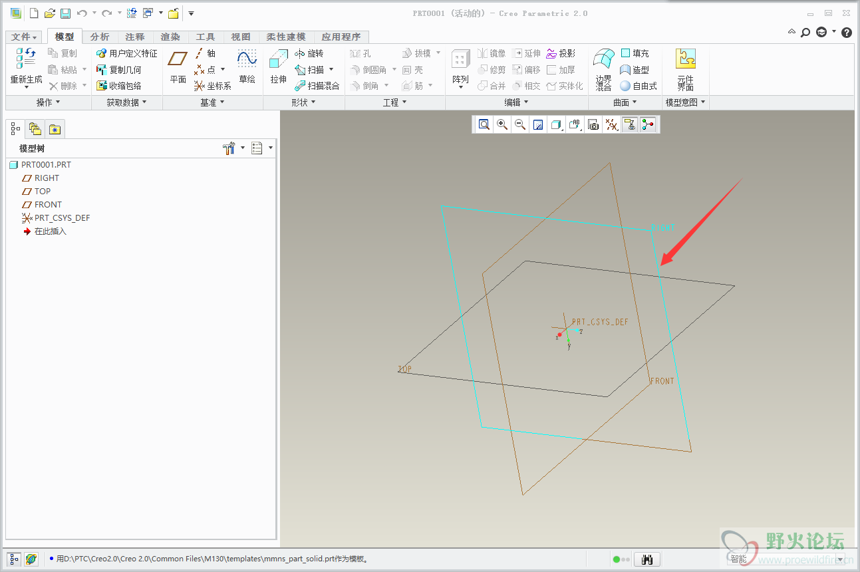The width and height of the screenshot is (860, 572).
Task: Expand the 曲面 group menu
Action: (625, 102)
